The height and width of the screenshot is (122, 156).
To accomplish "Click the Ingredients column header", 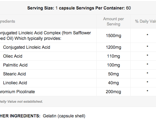I will tap(7, 21).
